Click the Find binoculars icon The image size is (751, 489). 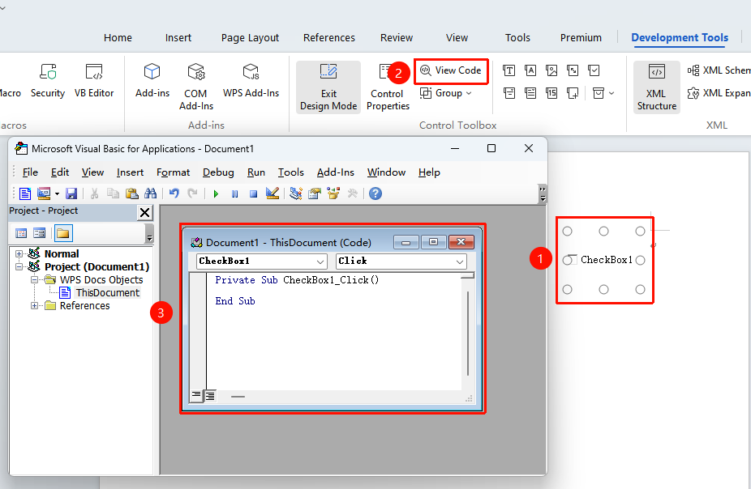[150, 193]
